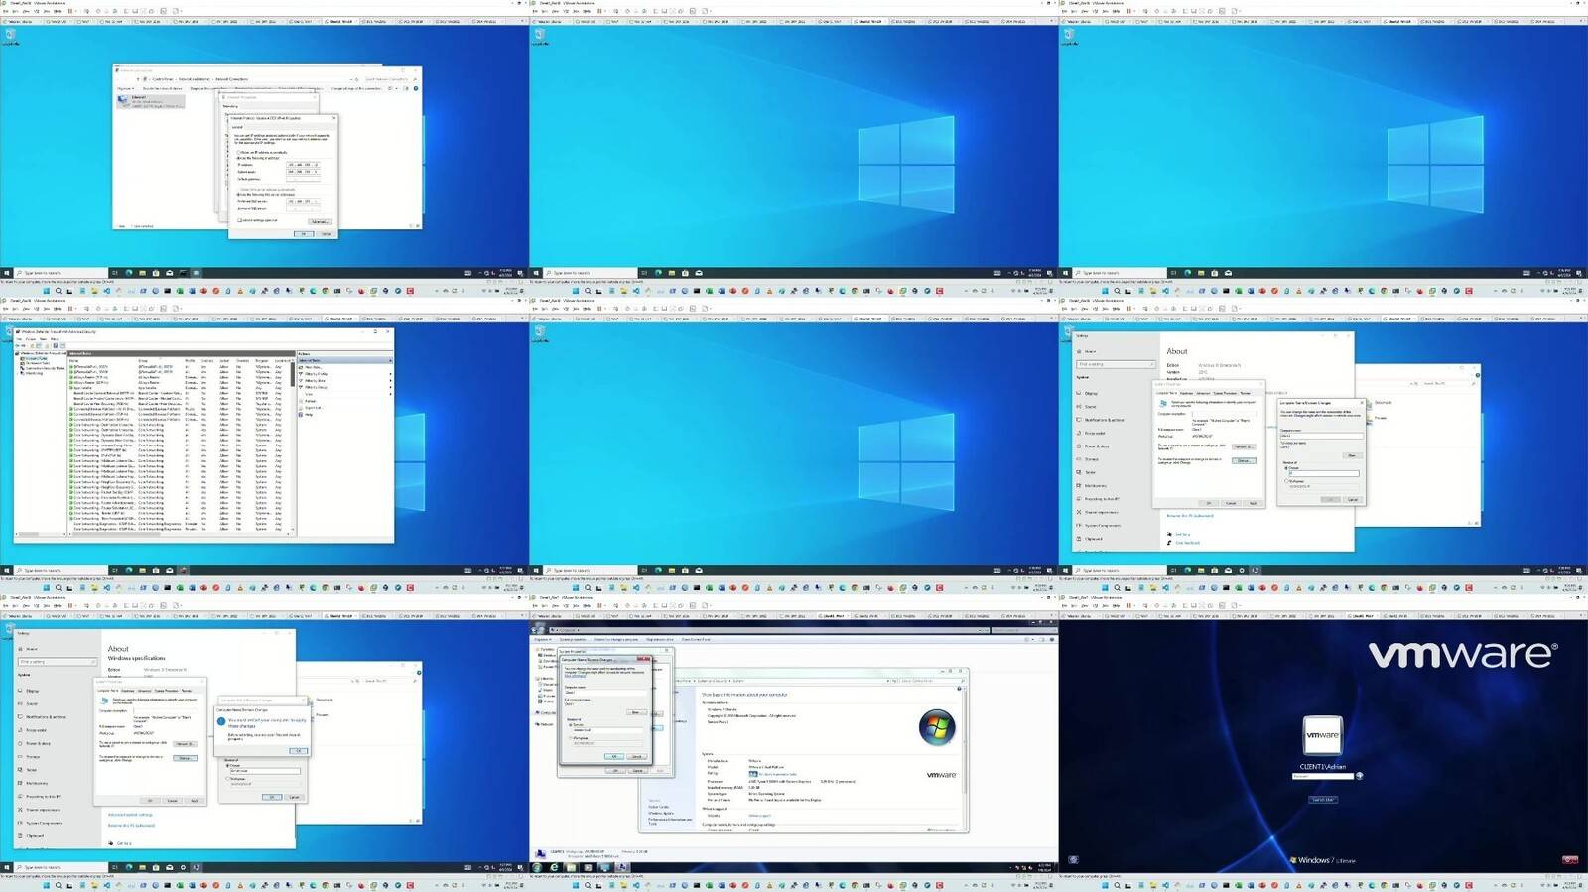1588x892 pixels.
Task: Open Recycle Bin on Network Connections screenshot desktop
Action: tap(10, 35)
